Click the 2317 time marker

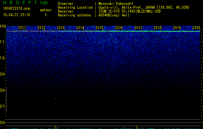[x=138, y=28]
